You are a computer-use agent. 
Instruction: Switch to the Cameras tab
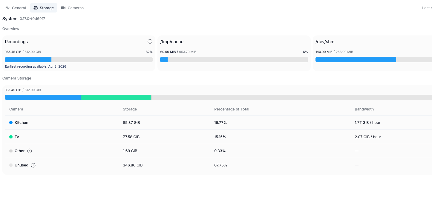click(72, 8)
